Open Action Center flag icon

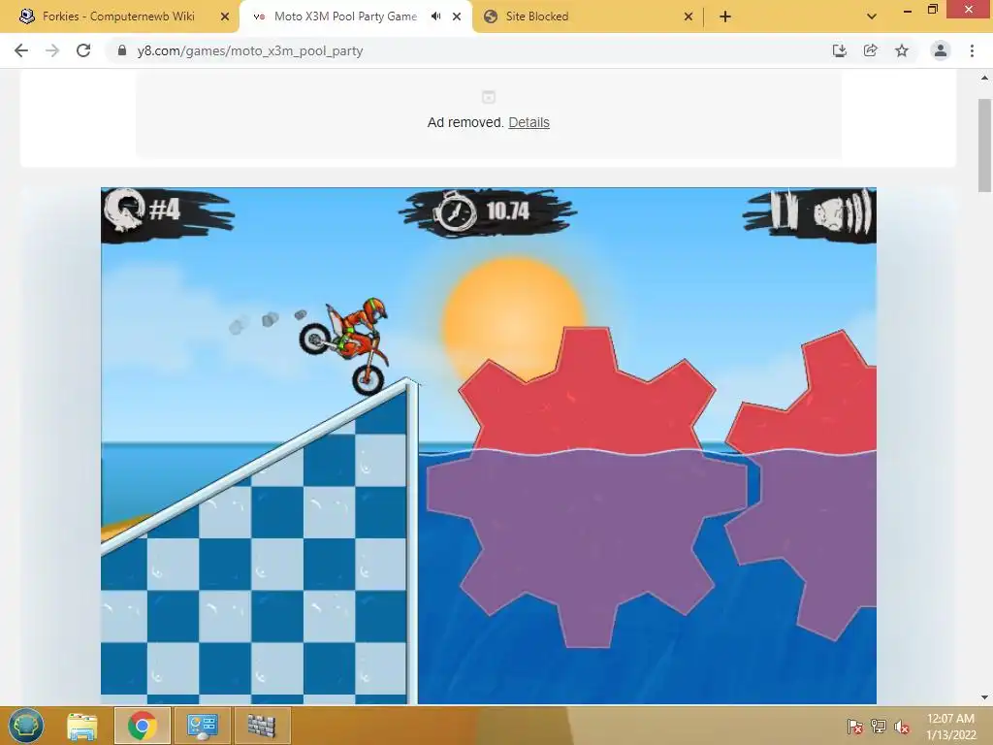(x=855, y=727)
